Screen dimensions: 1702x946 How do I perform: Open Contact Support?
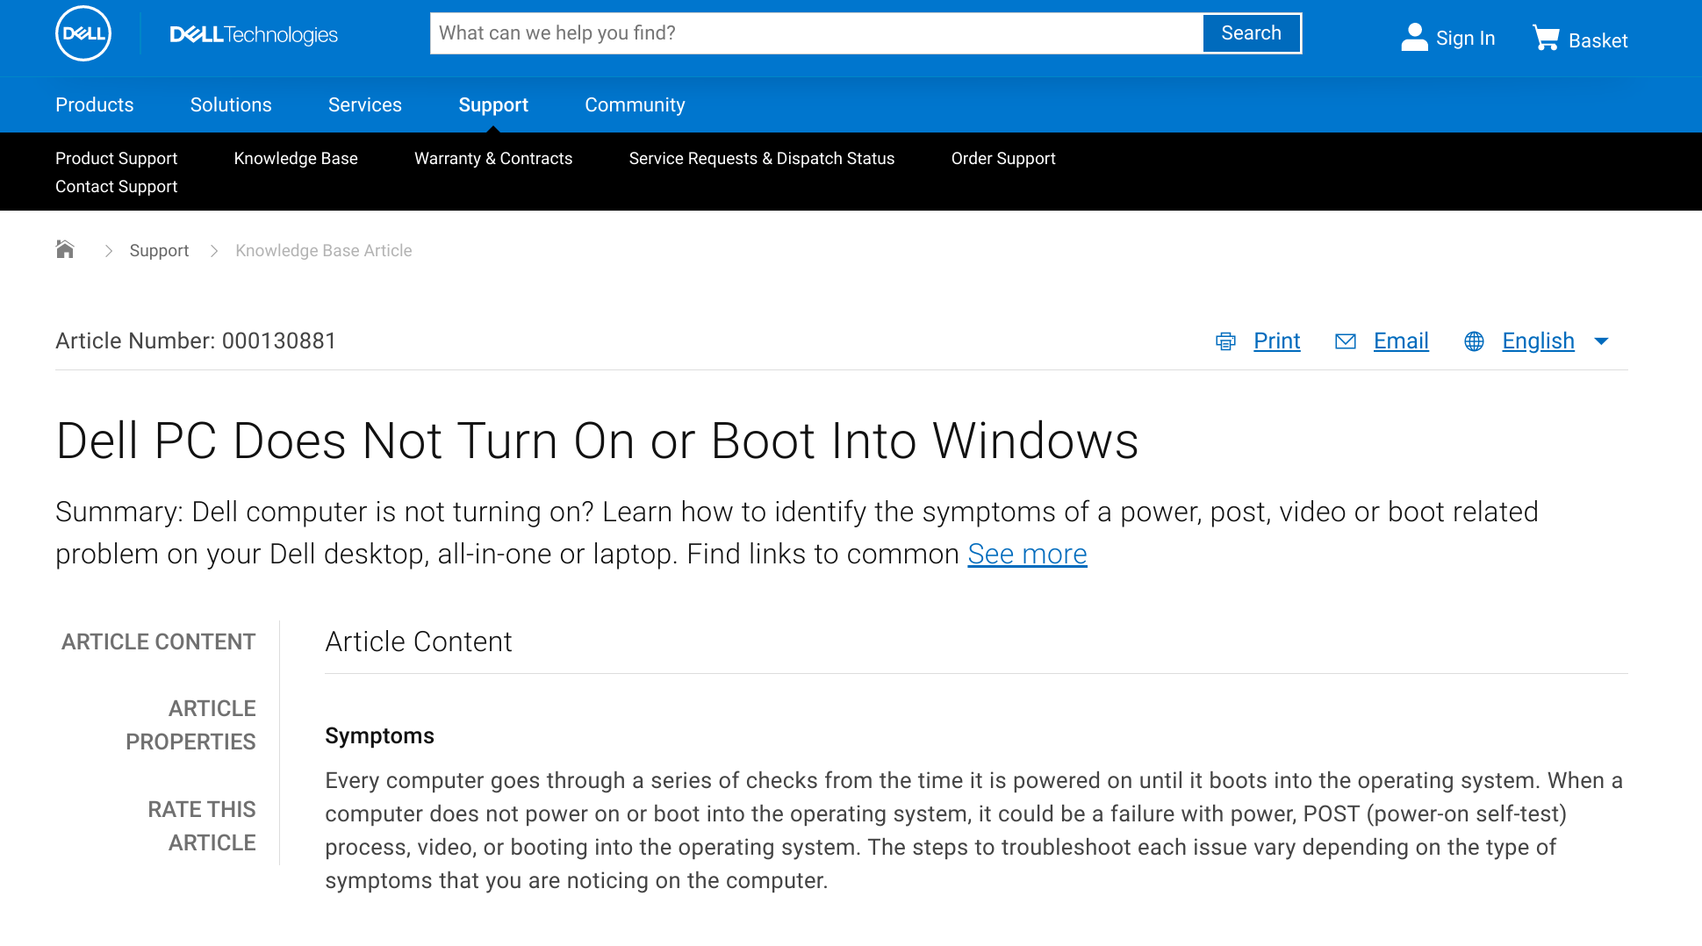(x=116, y=186)
